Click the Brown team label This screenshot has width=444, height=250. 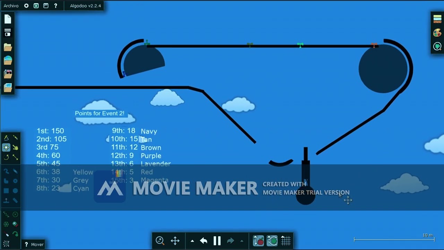tap(151, 148)
